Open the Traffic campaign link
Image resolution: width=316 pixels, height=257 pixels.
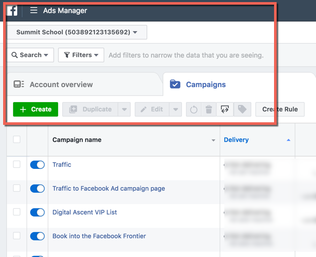62,164
